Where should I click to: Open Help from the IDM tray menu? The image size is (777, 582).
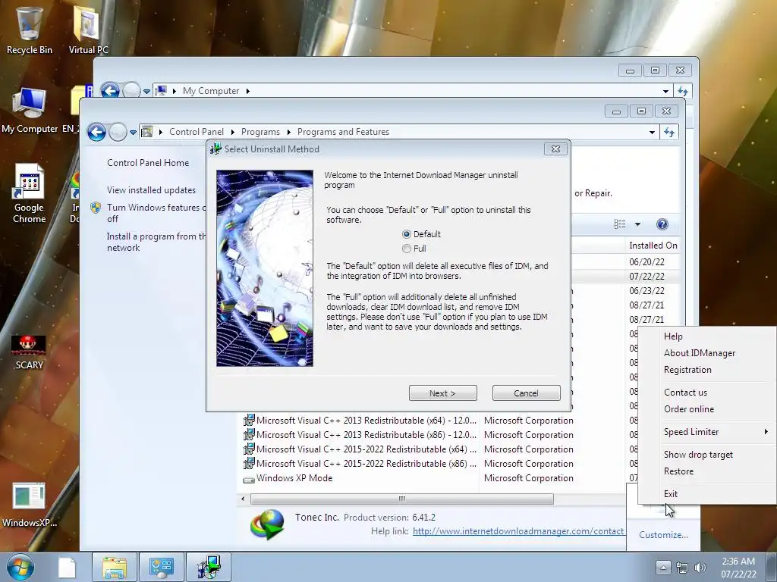point(673,336)
